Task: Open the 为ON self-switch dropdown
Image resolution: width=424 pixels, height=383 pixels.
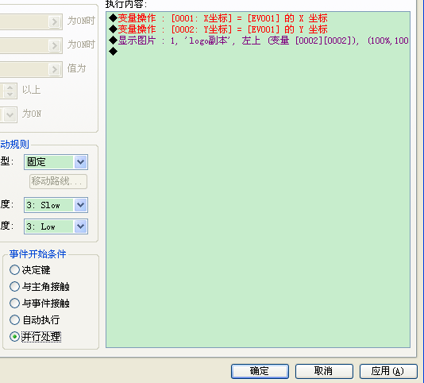Action: tap(10, 114)
